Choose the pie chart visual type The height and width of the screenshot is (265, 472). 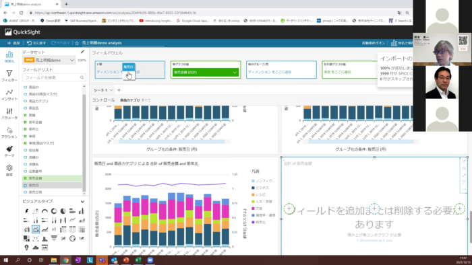[63, 211]
